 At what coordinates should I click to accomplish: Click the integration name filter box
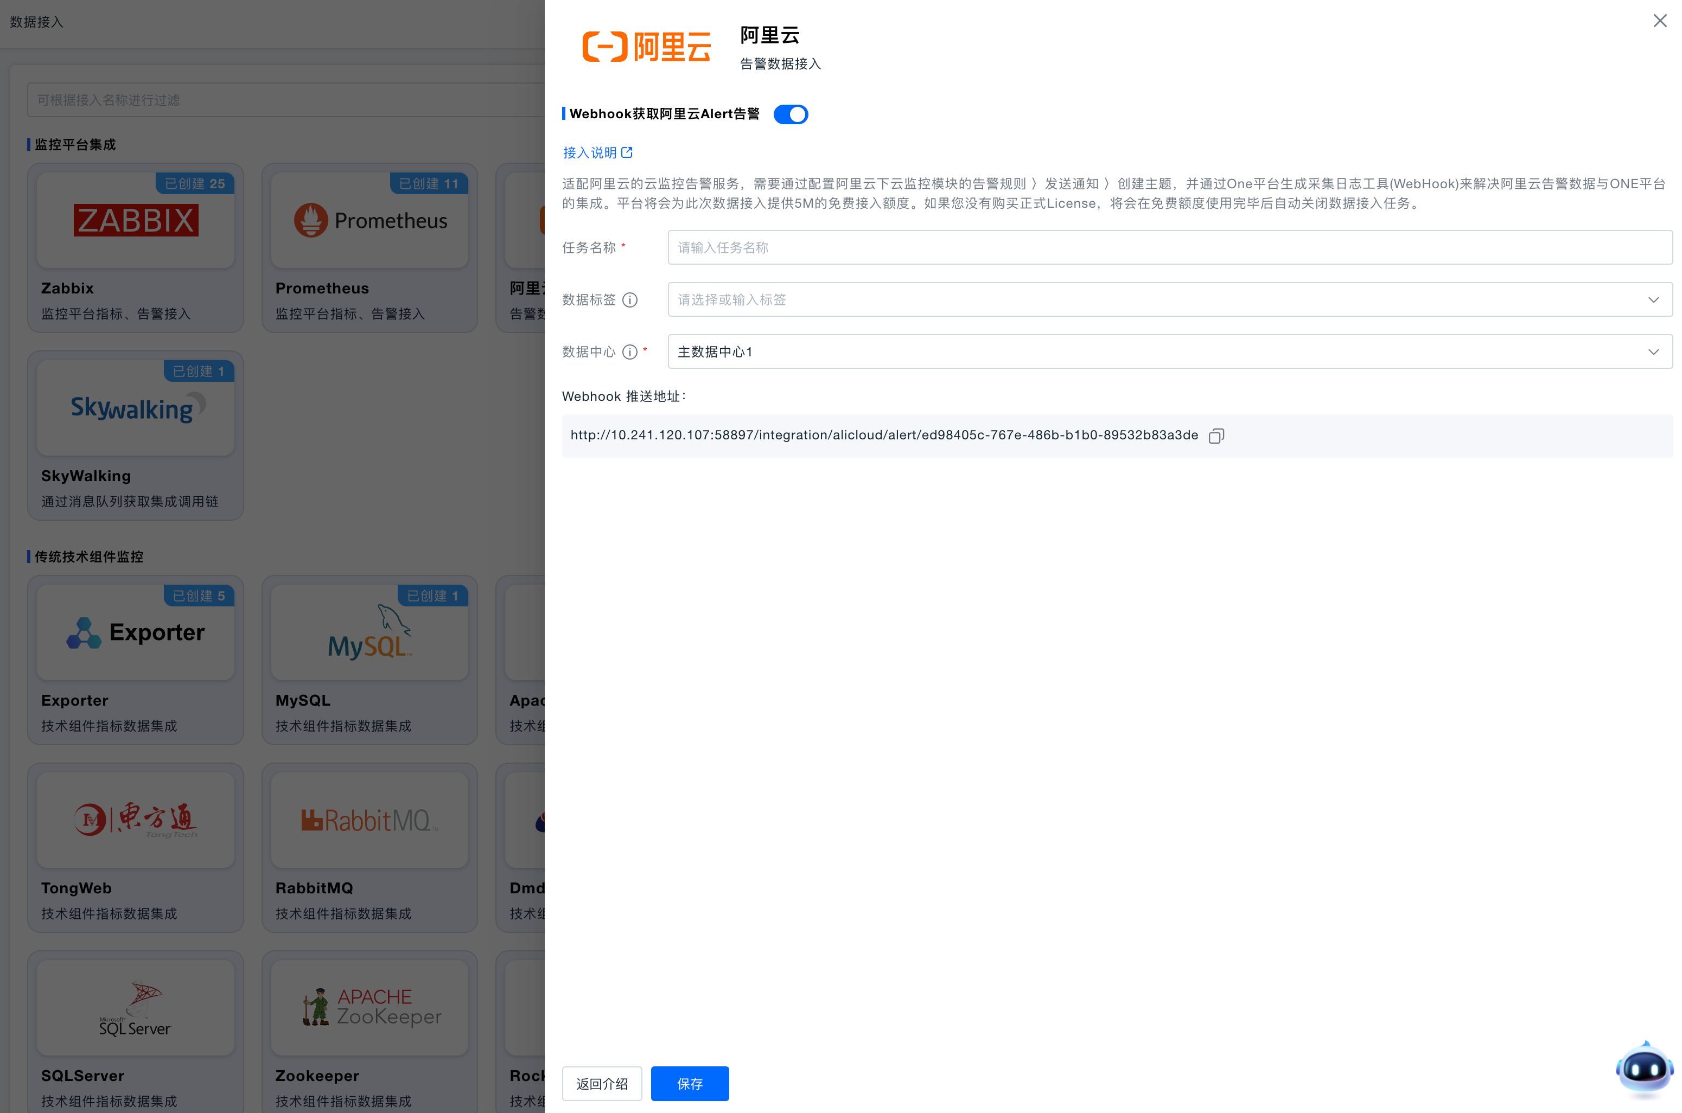coord(284,100)
